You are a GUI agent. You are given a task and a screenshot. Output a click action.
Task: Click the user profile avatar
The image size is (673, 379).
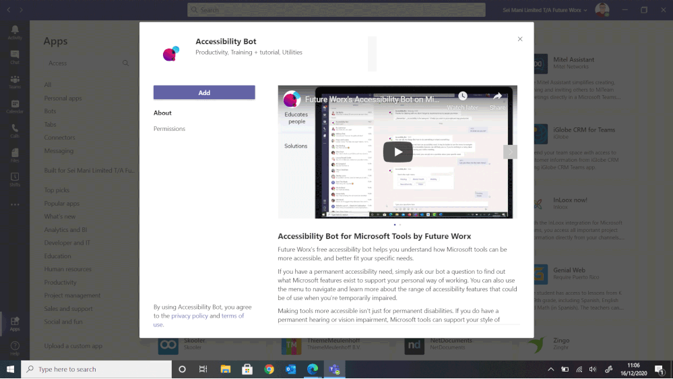pos(602,9)
